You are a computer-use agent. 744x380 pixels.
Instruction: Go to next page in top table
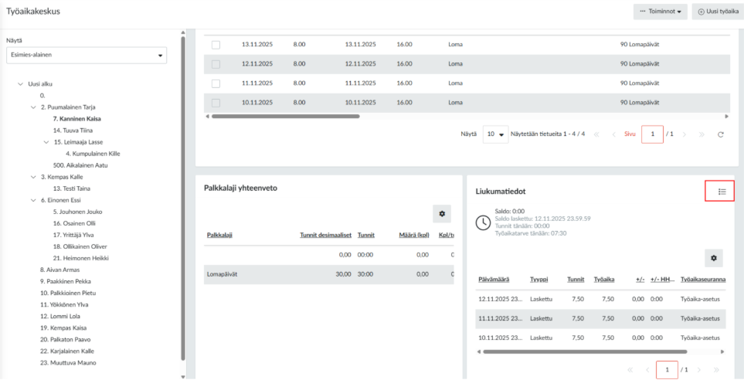point(684,134)
